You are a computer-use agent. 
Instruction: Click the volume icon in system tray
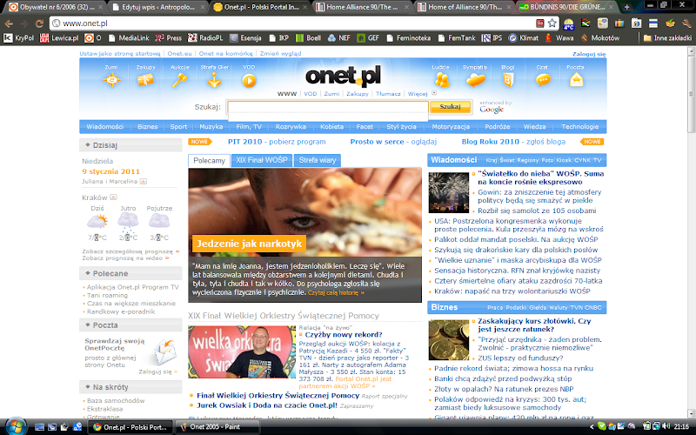click(x=666, y=426)
